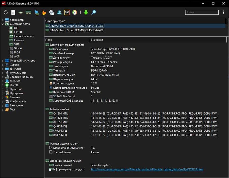The width and height of the screenshot is (229, 178).
Task: Select CPUID in the sidebar tree
Action: [18, 32]
